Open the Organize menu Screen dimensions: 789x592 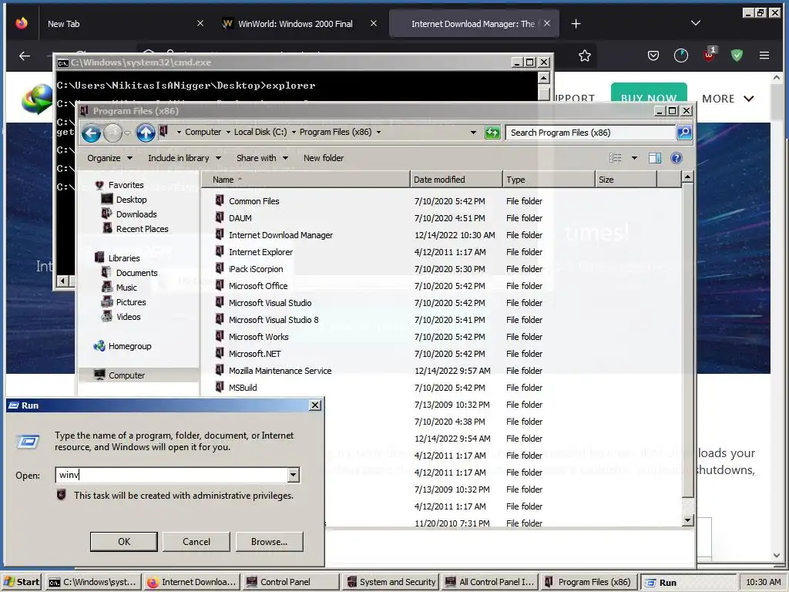coord(109,158)
